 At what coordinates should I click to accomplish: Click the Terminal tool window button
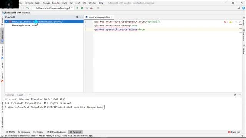tap(75, 132)
